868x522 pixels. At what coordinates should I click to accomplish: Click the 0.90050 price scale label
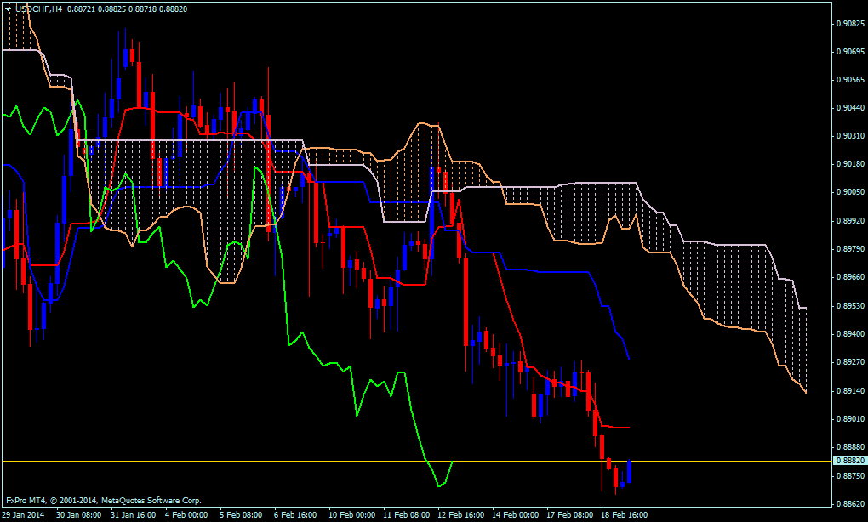tap(850, 192)
